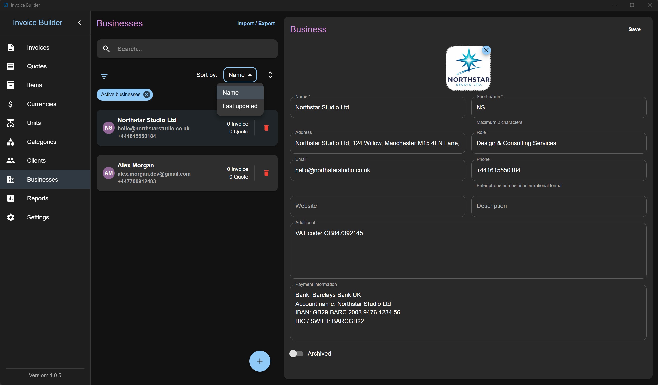Toggle the Archived switch
Image resolution: width=658 pixels, height=385 pixels.
pyautogui.click(x=296, y=353)
